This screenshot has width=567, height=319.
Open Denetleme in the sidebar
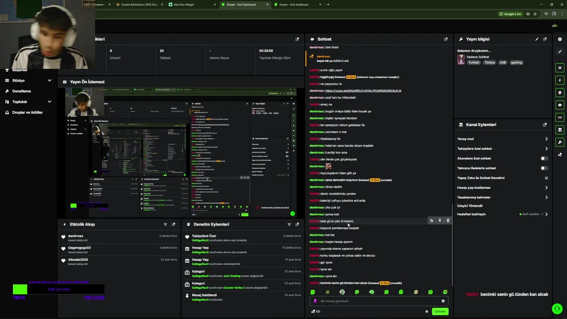pos(21,91)
